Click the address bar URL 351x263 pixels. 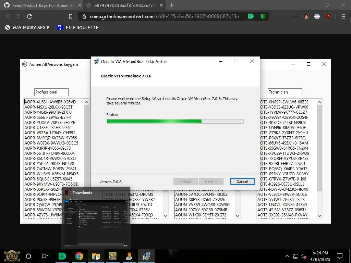[x=166, y=16]
